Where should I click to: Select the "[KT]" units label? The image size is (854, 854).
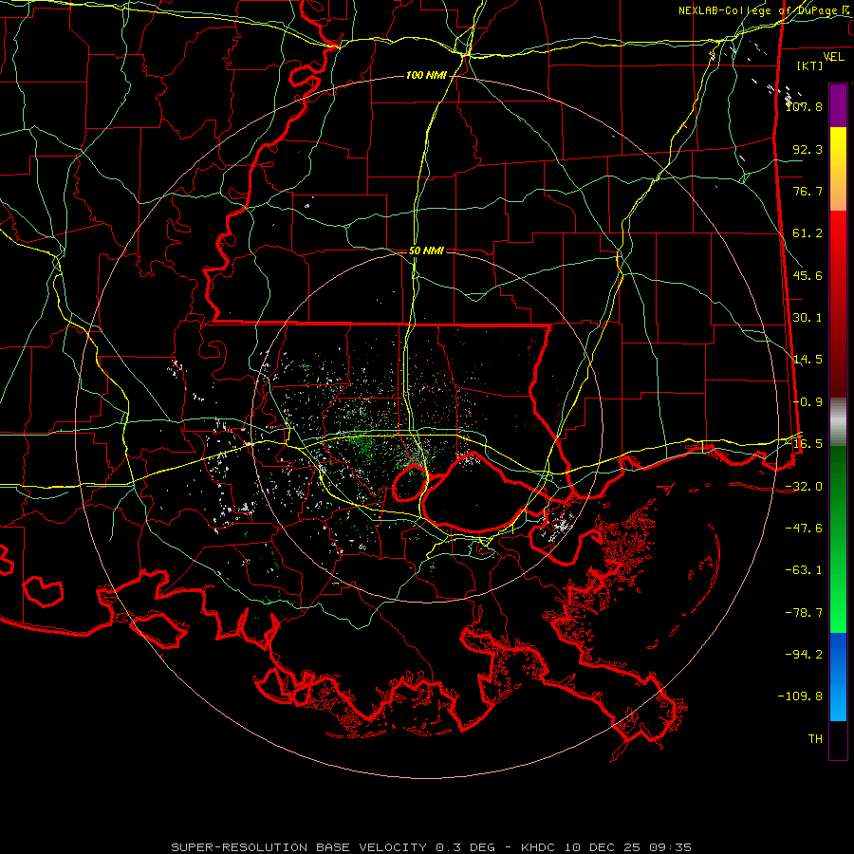coord(810,65)
